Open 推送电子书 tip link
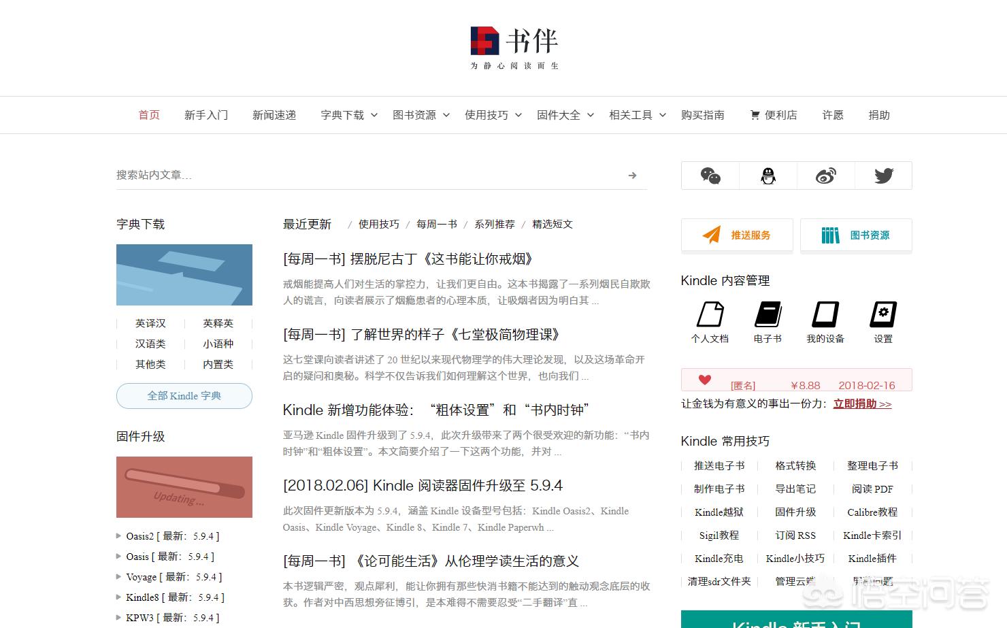This screenshot has width=1007, height=628. (719, 465)
